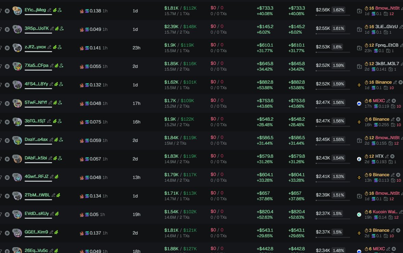Click the 23h age cell for zJf2...yxox

tap(136, 48)
